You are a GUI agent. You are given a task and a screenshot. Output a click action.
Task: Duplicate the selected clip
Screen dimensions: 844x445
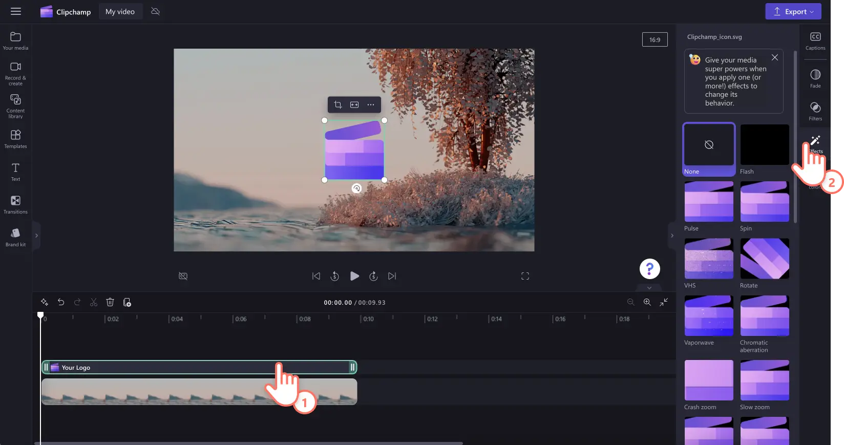[x=127, y=302]
